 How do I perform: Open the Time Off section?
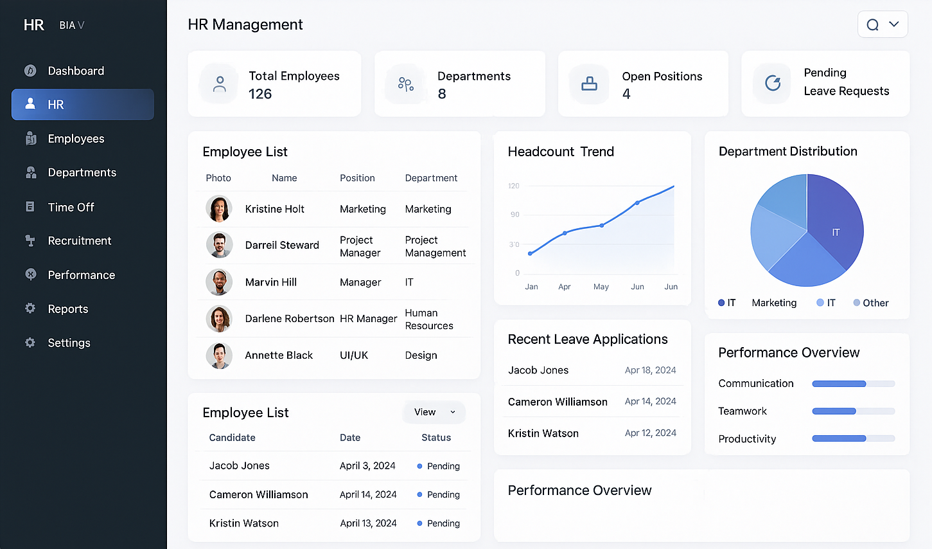(x=83, y=207)
